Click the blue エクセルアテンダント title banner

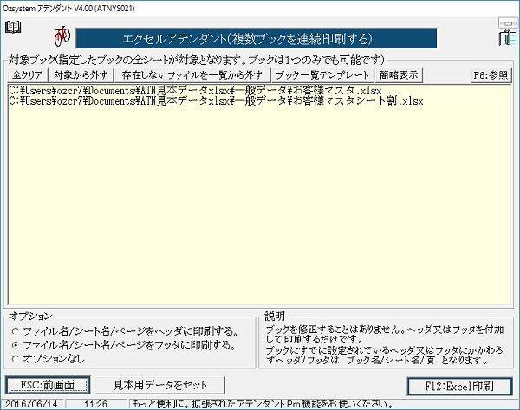point(256,38)
